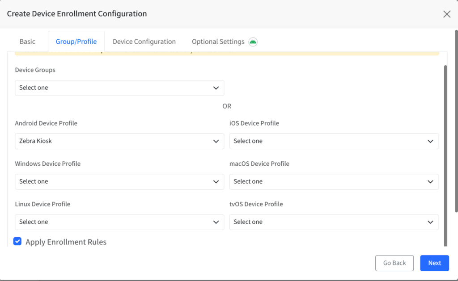
Task: Open the macOS Device Profile dropdown
Action: (x=334, y=181)
